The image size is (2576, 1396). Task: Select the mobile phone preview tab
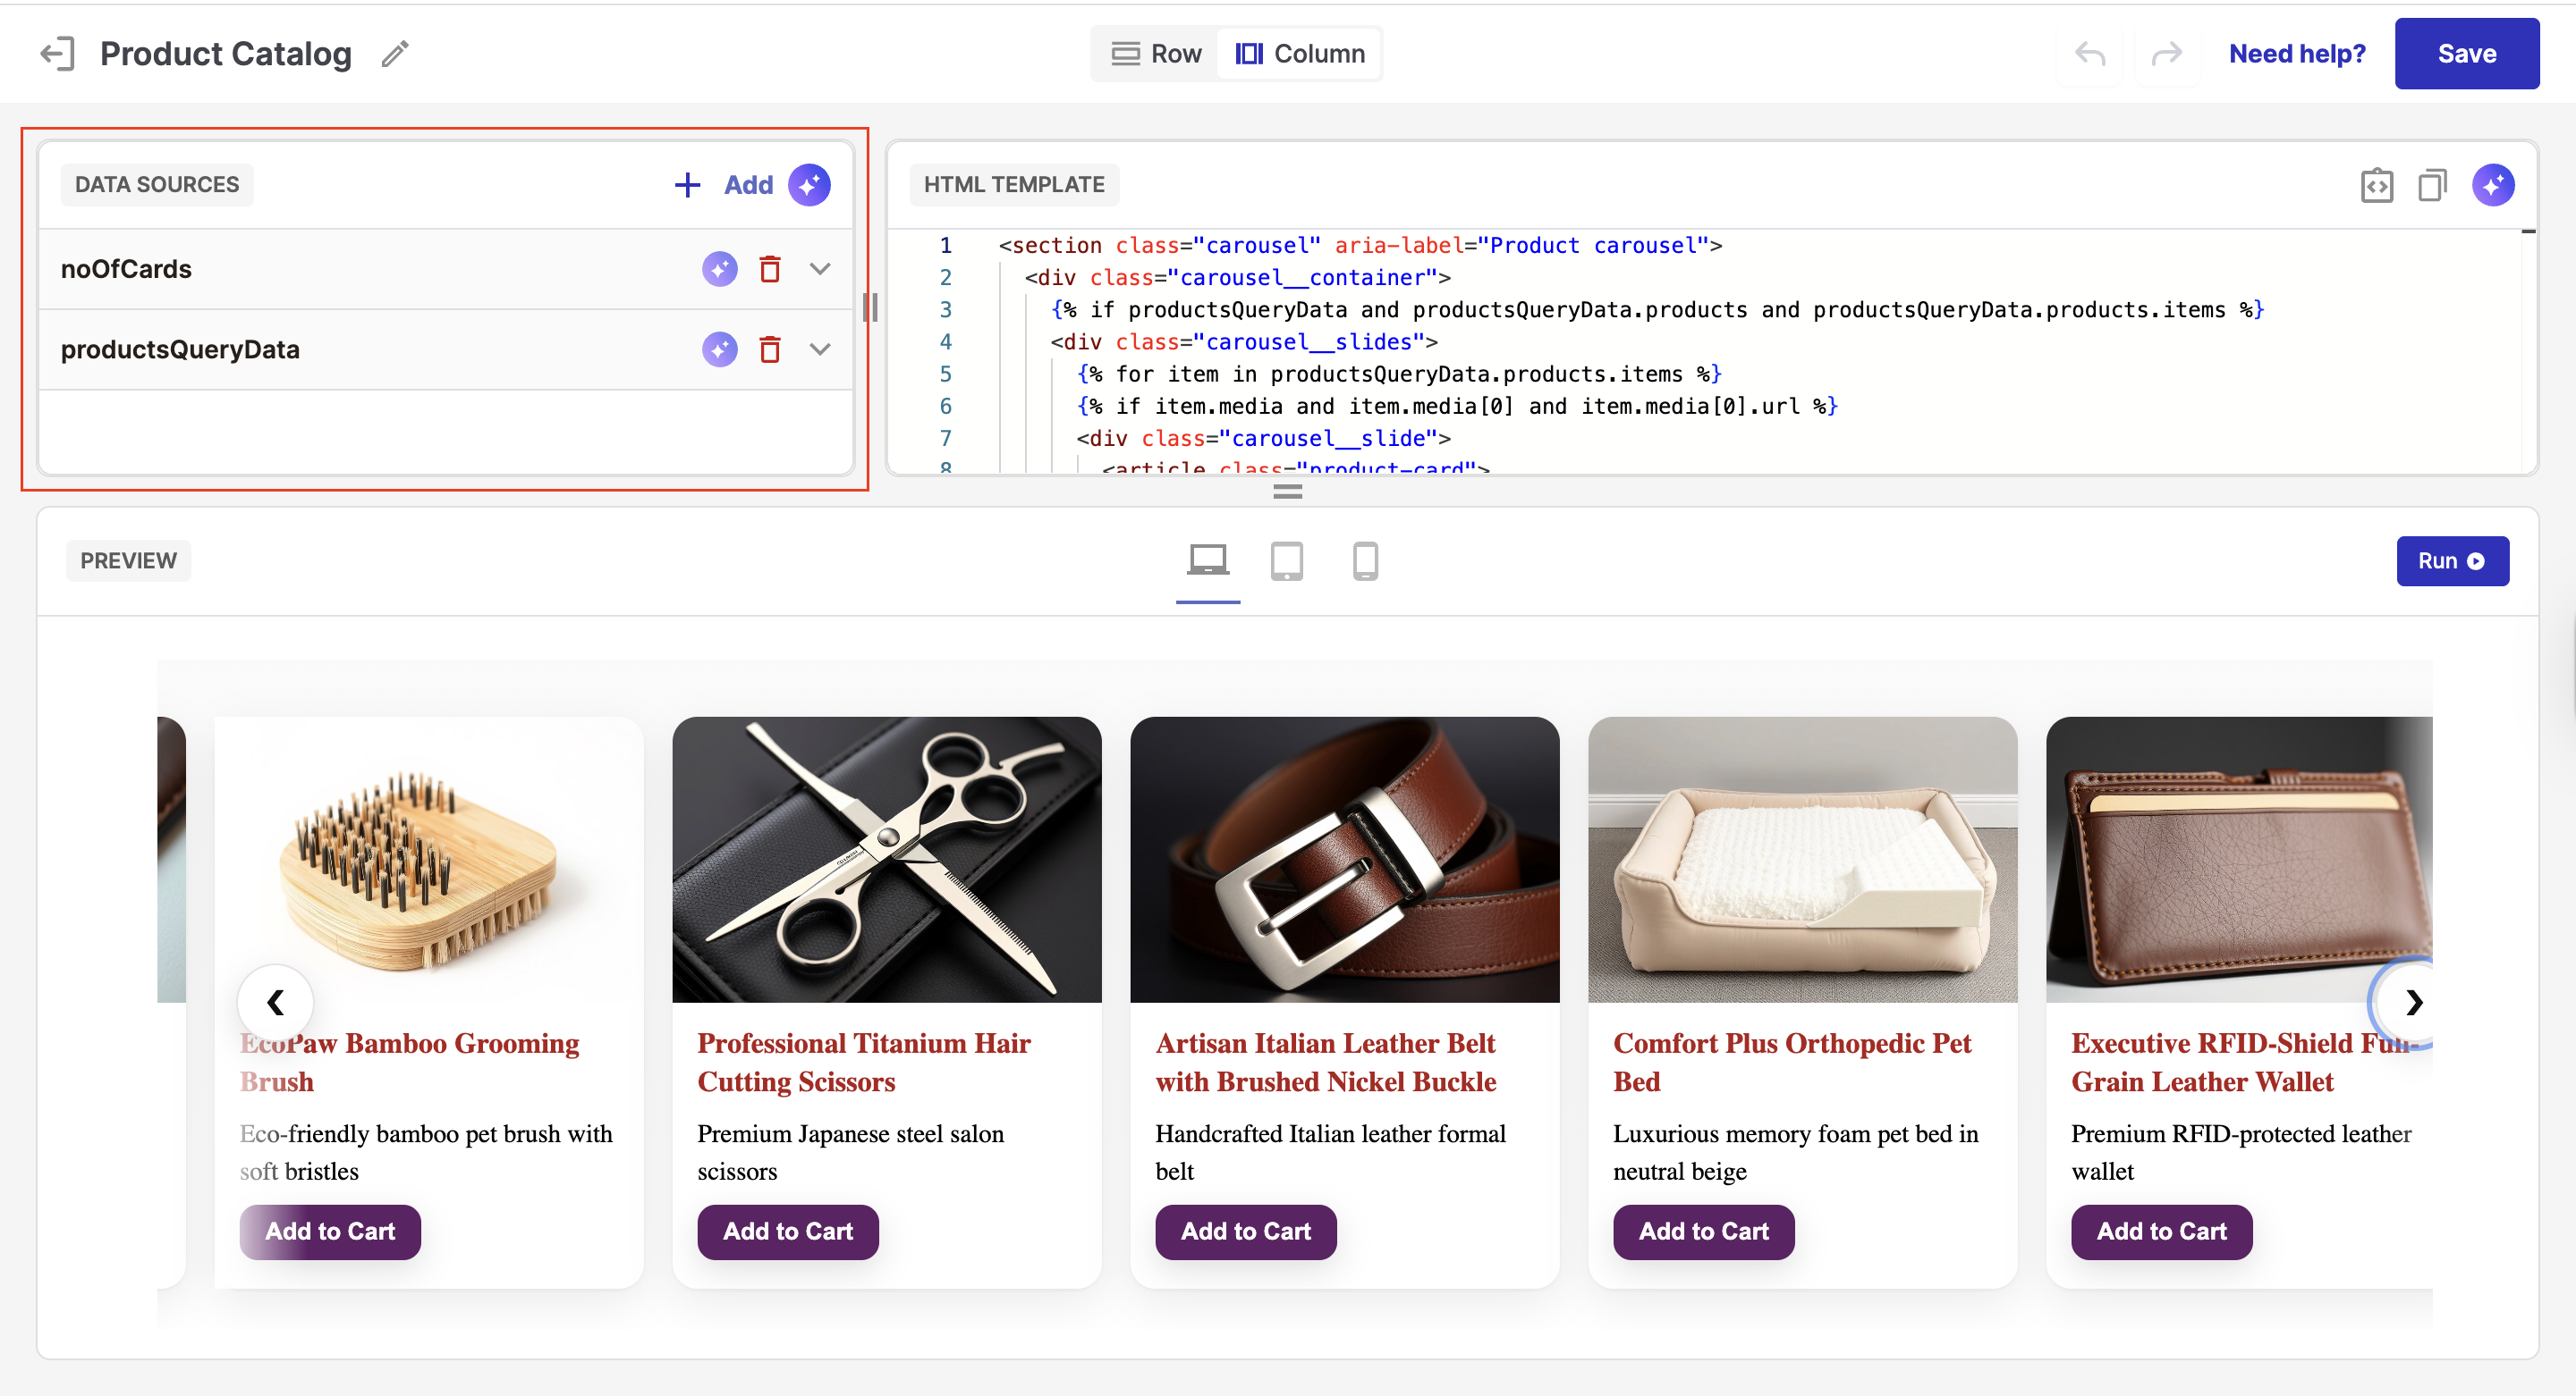click(1365, 560)
